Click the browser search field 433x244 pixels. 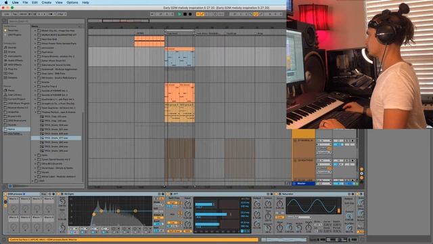coord(45,21)
